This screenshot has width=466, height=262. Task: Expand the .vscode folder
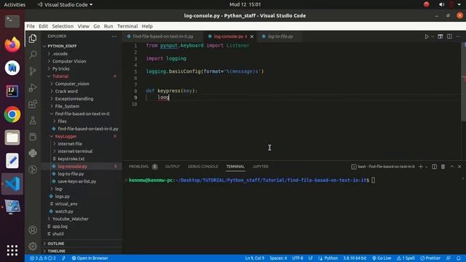coord(60,54)
